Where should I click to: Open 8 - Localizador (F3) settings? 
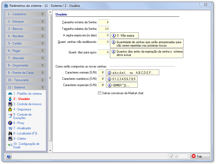(25, 133)
